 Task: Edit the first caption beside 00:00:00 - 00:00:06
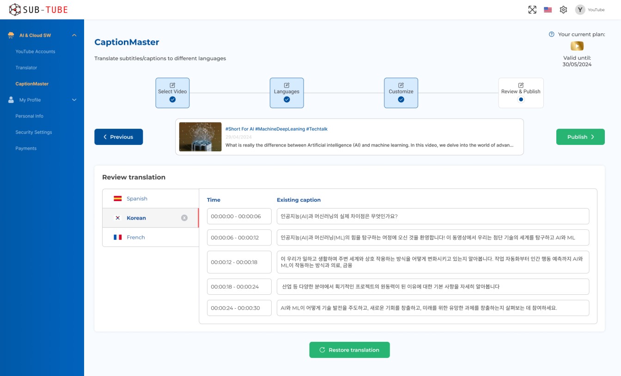pyautogui.click(x=433, y=216)
